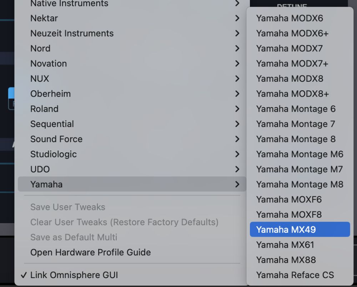Choose Yamaha MODX6 hardware profile
This screenshot has height=287, width=357.
[290, 18]
